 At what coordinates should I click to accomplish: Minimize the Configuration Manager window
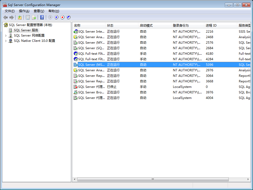[x=229, y=5]
